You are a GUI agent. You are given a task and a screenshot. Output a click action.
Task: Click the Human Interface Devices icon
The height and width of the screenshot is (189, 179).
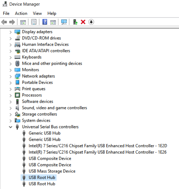point(18,45)
